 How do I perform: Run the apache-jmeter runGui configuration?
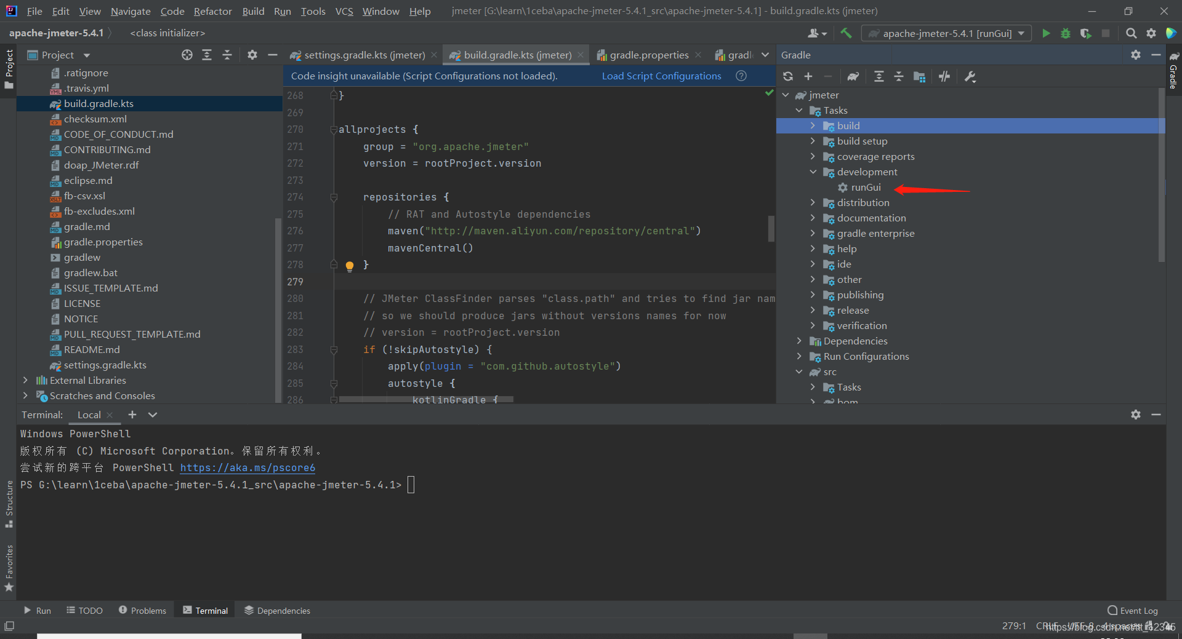click(1045, 33)
